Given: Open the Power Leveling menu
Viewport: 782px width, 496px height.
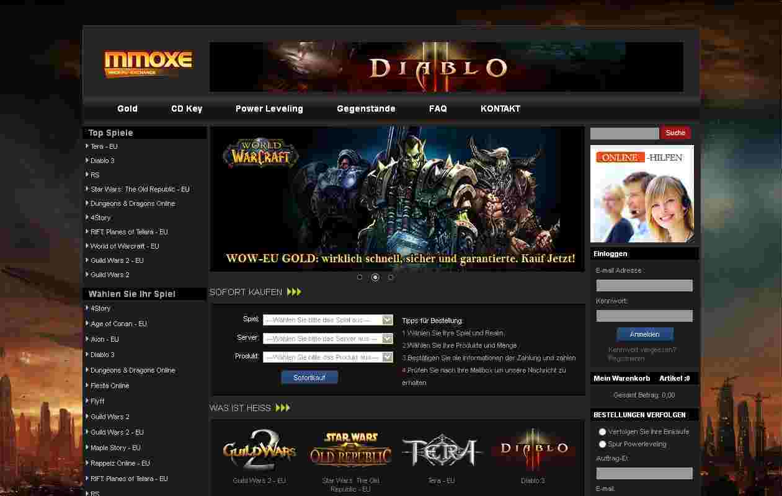Looking at the screenshot, I should pos(269,108).
